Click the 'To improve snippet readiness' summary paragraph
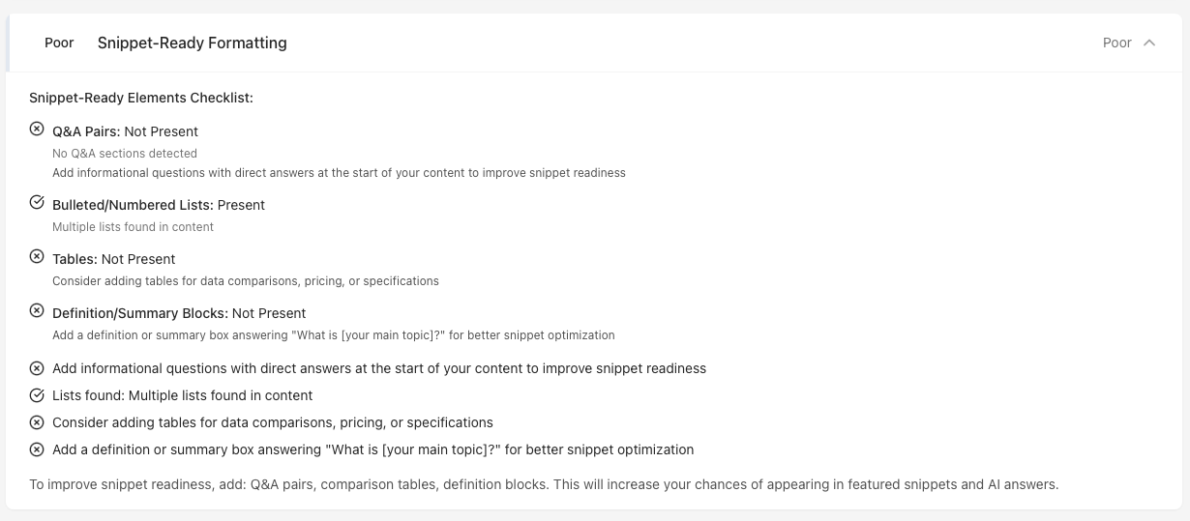 click(x=544, y=484)
